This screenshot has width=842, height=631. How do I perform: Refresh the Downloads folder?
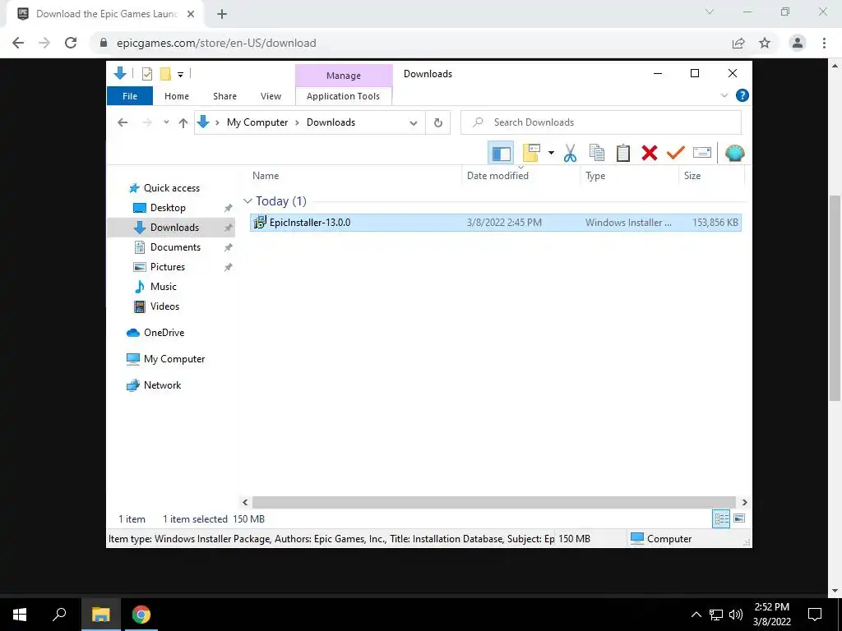click(x=438, y=123)
